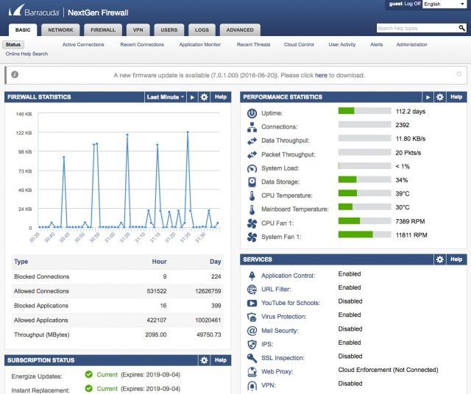Click the Barracuda NextGen Firewall logo
This screenshot has height=394, width=471.
click(x=68, y=12)
